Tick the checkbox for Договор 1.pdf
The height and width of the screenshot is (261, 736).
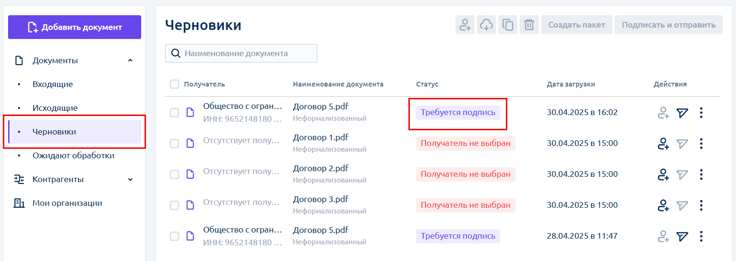[x=174, y=144]
